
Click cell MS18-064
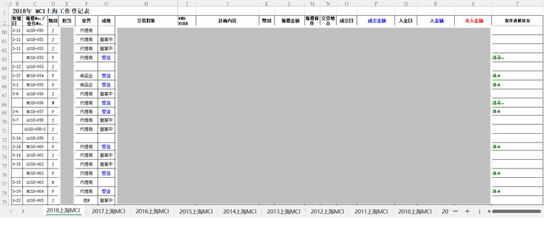click(35, 191)
